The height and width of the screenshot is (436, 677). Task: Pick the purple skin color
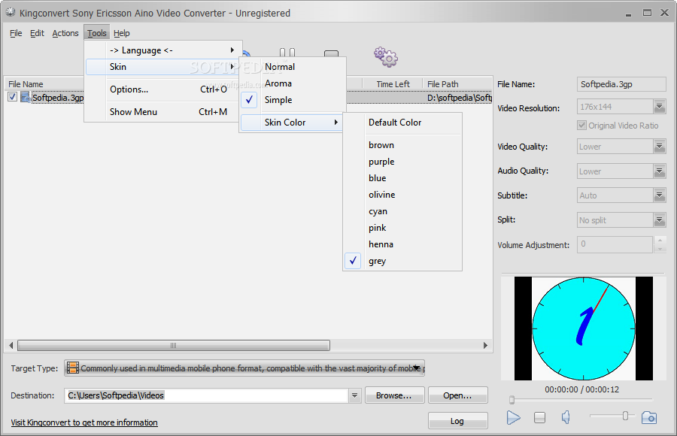(x=402, y=162)
